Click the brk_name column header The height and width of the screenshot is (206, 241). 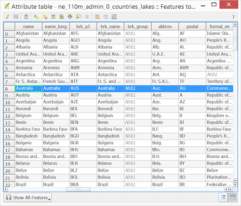coord(110,26)
